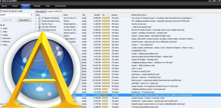Expand the Un Saludo a las Nenas result row
The width and height of the screenshot is (221, 108).
click(36, 18)
